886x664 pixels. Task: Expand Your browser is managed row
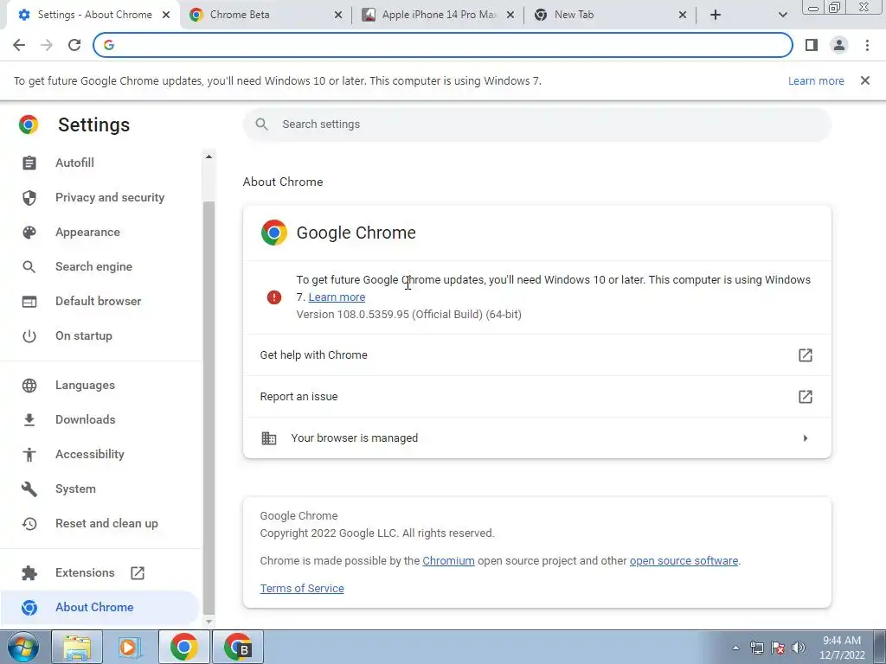(537, 438)
